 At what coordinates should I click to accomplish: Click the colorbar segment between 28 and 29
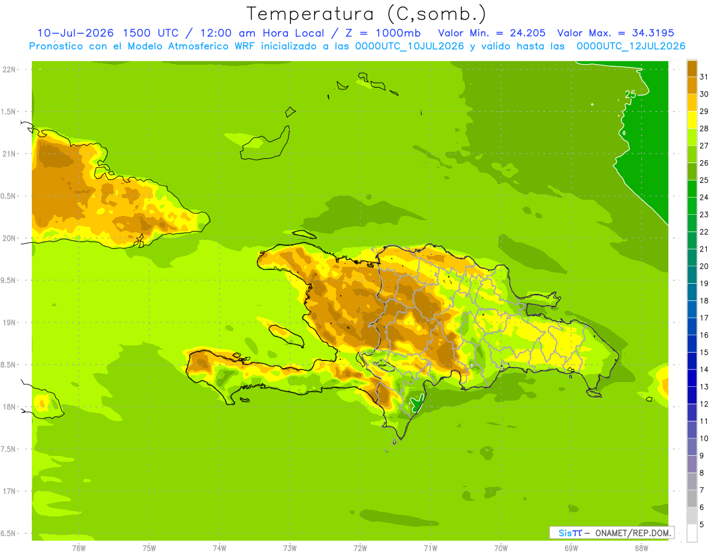(692, 119)
